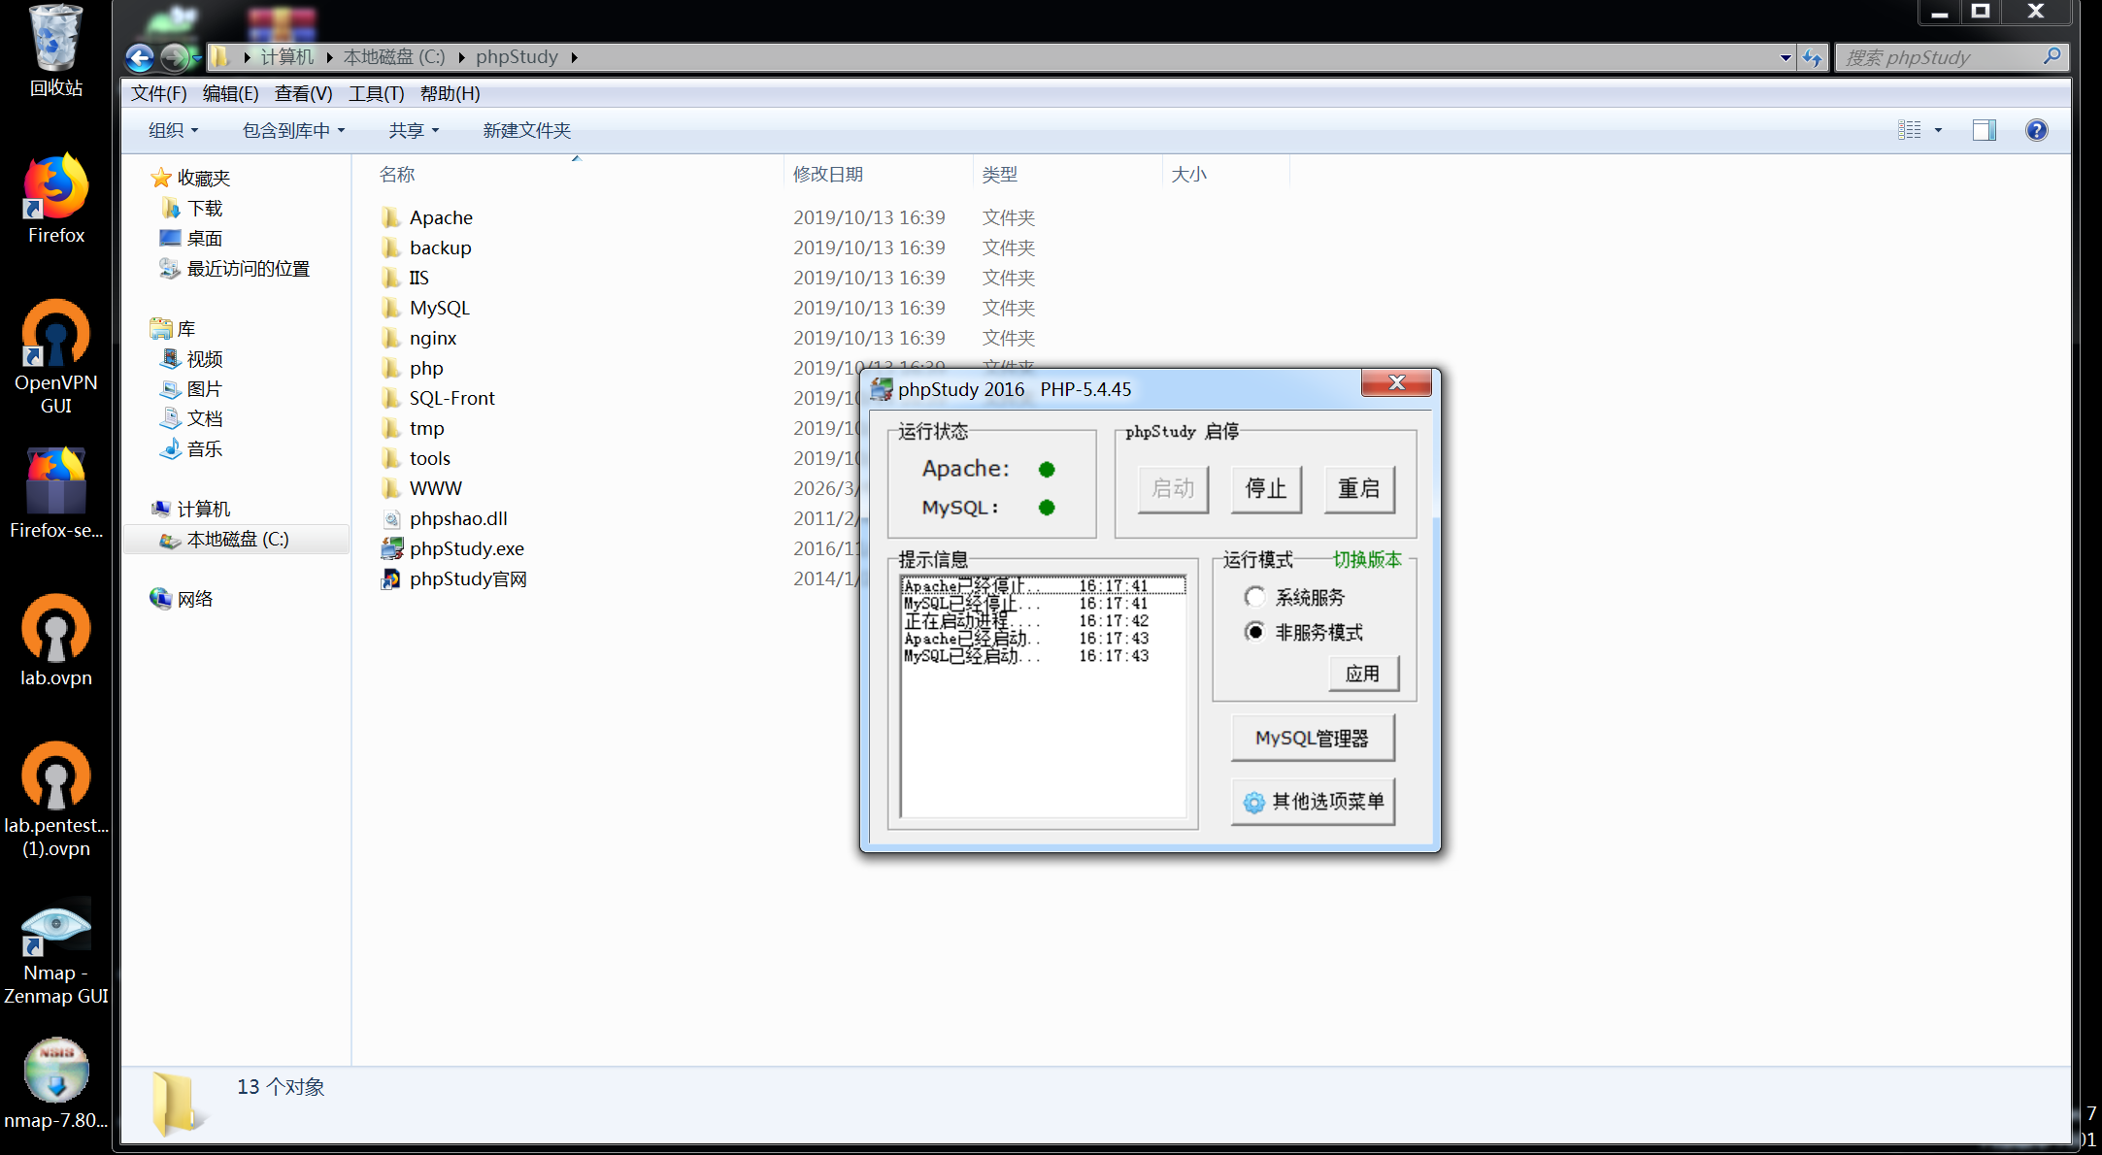This screenshot has width=2102, height=1155.
Task: Click the MySQL管理器 button
Action: point(1312,739)
